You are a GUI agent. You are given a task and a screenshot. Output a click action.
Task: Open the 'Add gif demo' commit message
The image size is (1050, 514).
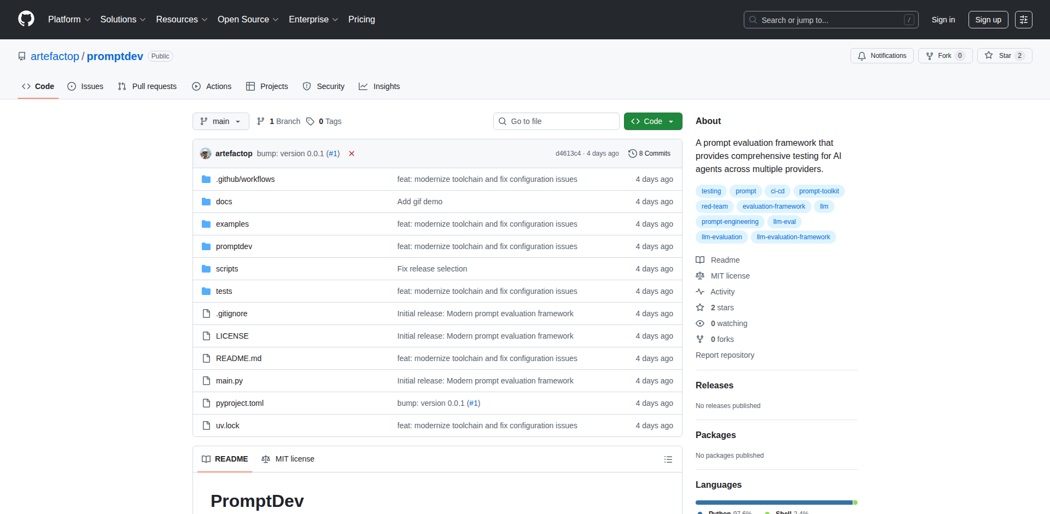click(420, 202)
